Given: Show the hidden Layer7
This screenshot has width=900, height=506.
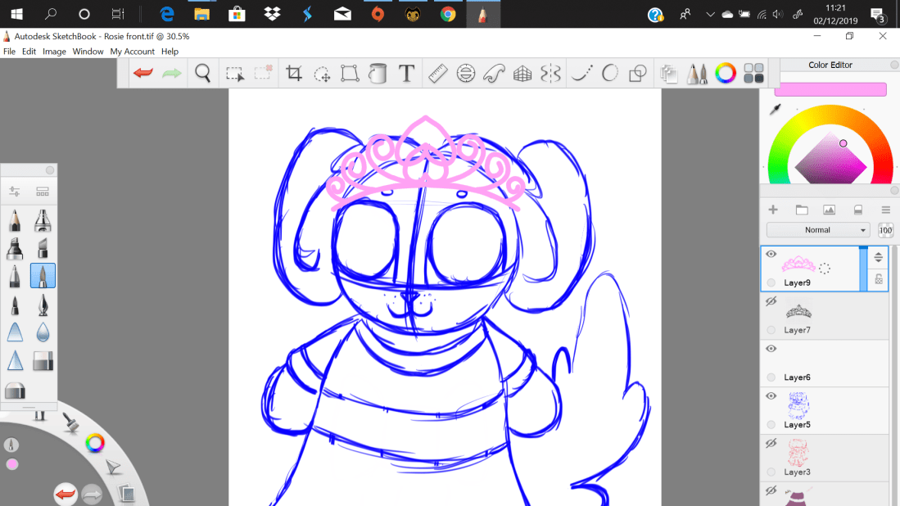Looking at the screenshot, I should (x=771, y=302).
